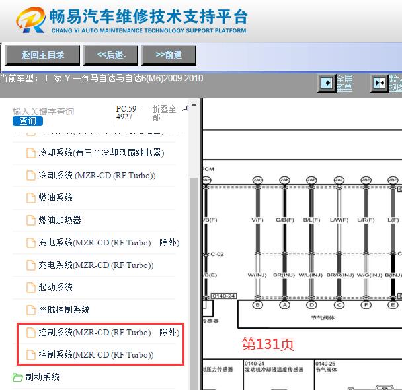The width and height of the screenshot is (402, 390).
Task: Open the 起动系统 document
Action: (56, 287)
